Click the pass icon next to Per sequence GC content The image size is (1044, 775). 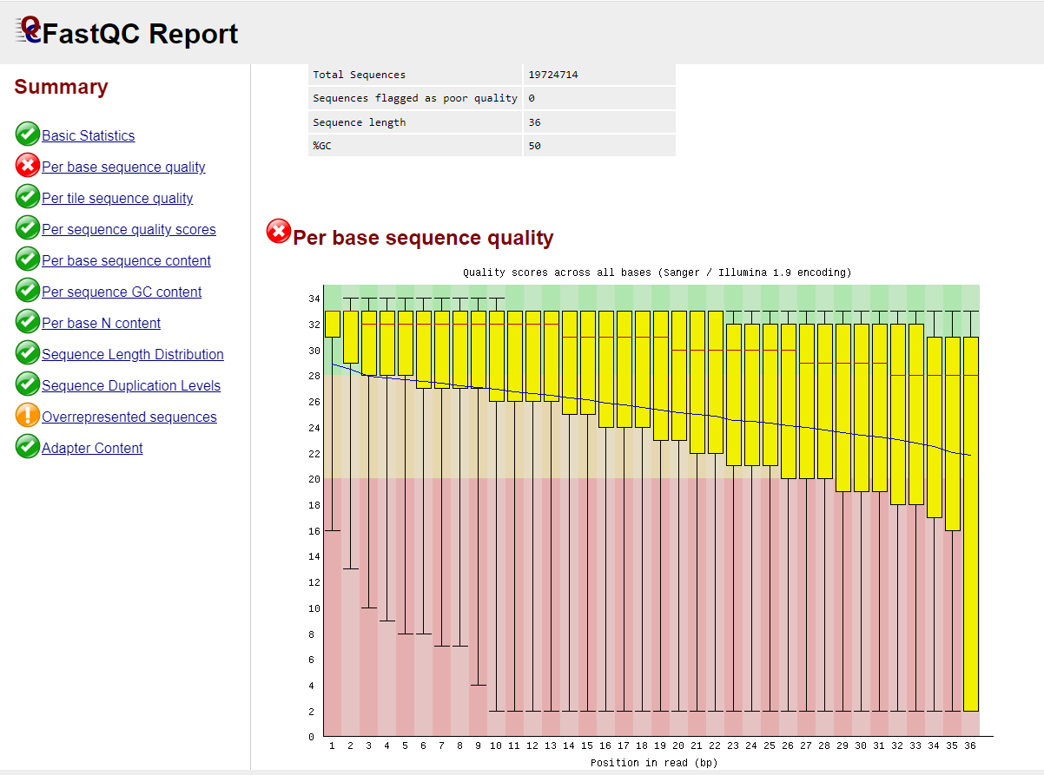pyautogui.click(x=28, y=291)
